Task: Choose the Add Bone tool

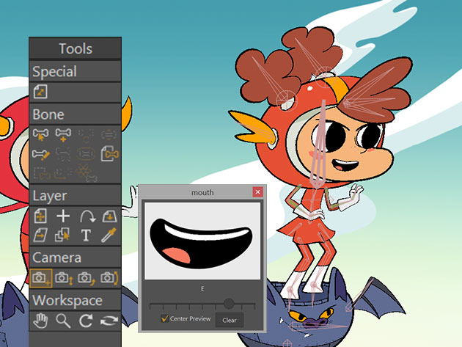Action: coord(63,135)
